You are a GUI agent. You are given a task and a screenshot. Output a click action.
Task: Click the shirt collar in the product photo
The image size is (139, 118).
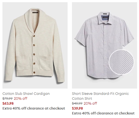pos(105,19)
